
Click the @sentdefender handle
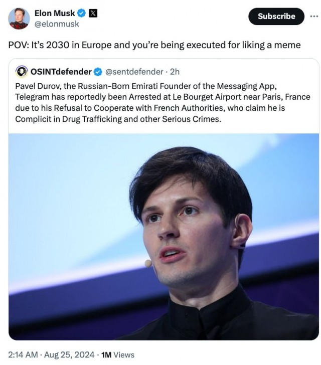coord(134,72)
